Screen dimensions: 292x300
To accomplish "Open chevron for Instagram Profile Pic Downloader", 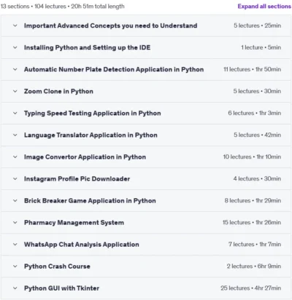I will coord(15,178).
